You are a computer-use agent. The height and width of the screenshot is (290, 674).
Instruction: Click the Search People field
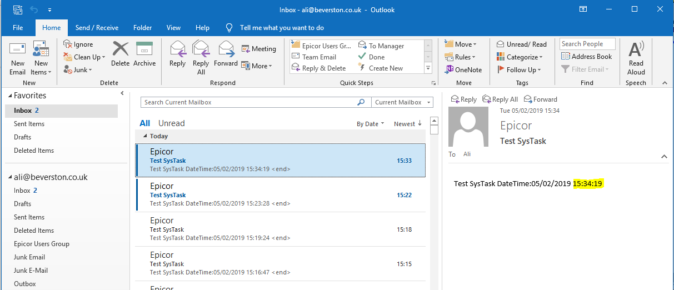[587, 44]
